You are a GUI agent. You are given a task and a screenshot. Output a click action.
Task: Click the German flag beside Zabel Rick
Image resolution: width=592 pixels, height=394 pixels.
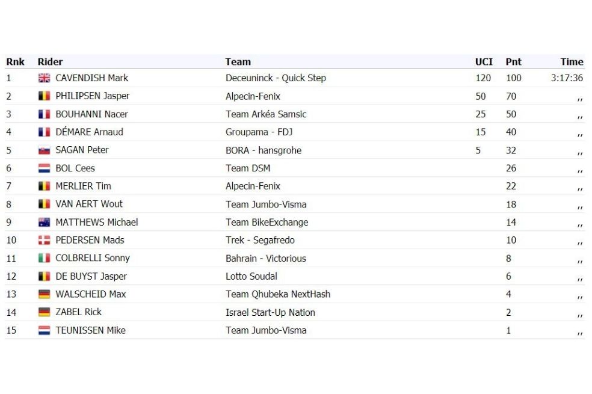pos(44,312)
